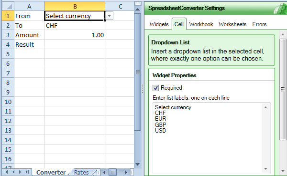The width and height of the screenshot is (287, 176).
Task: Toggle the Required checkbox
Action: click(155, 88)
